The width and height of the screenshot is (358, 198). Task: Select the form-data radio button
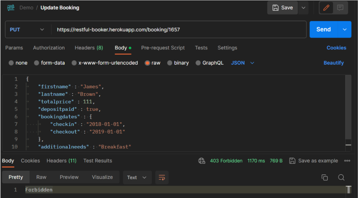pos(37,63)
